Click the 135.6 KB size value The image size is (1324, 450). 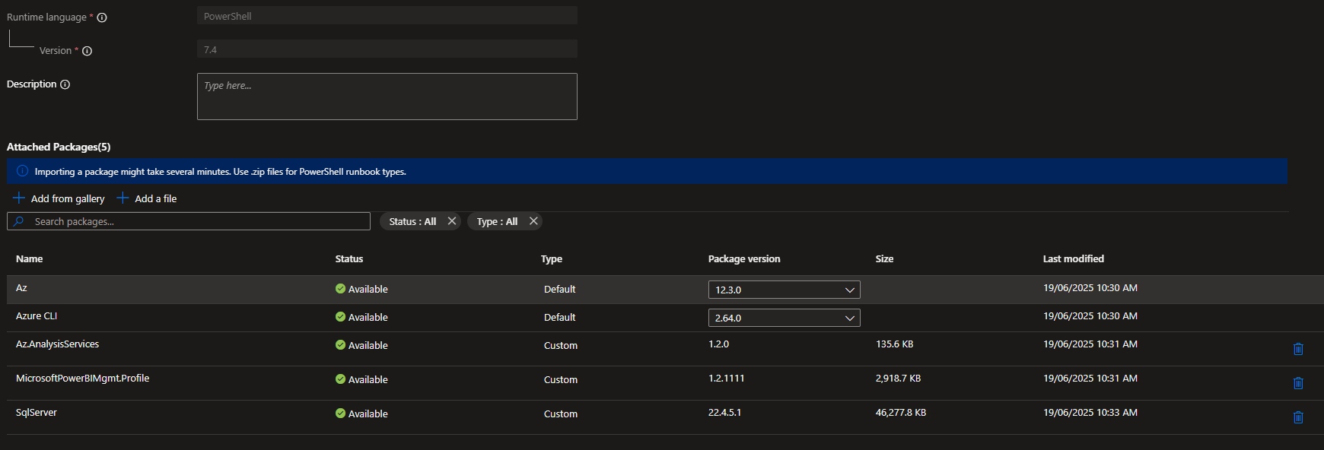point(895,344)
